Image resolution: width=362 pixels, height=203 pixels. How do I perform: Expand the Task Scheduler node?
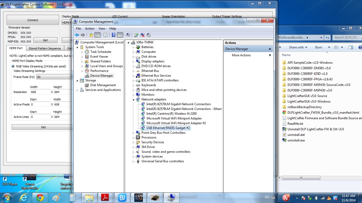point(82,52)
